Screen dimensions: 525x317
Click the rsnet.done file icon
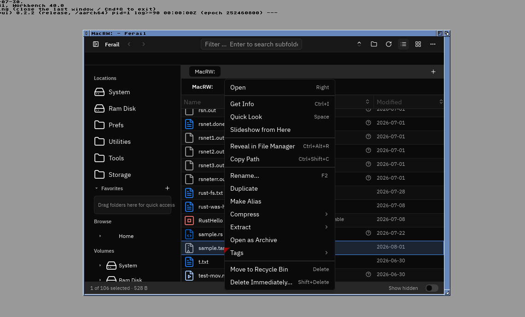click(189, 124)
